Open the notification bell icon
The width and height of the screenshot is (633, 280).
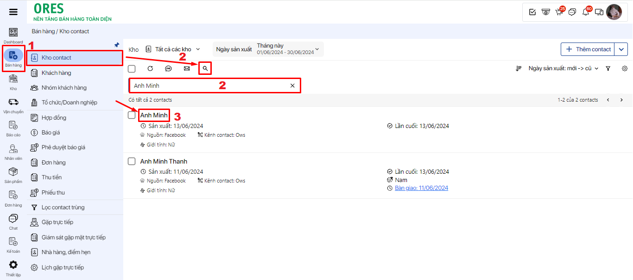click(x=586, y=12)
